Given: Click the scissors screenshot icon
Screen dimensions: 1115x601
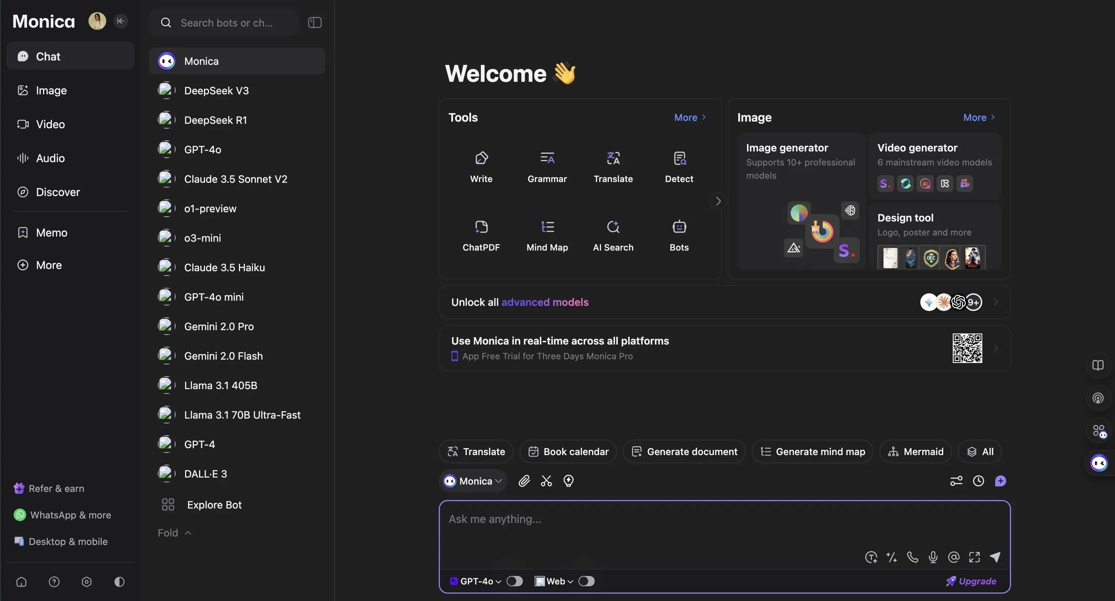Looking at the screenshot, I should point(546,481).
